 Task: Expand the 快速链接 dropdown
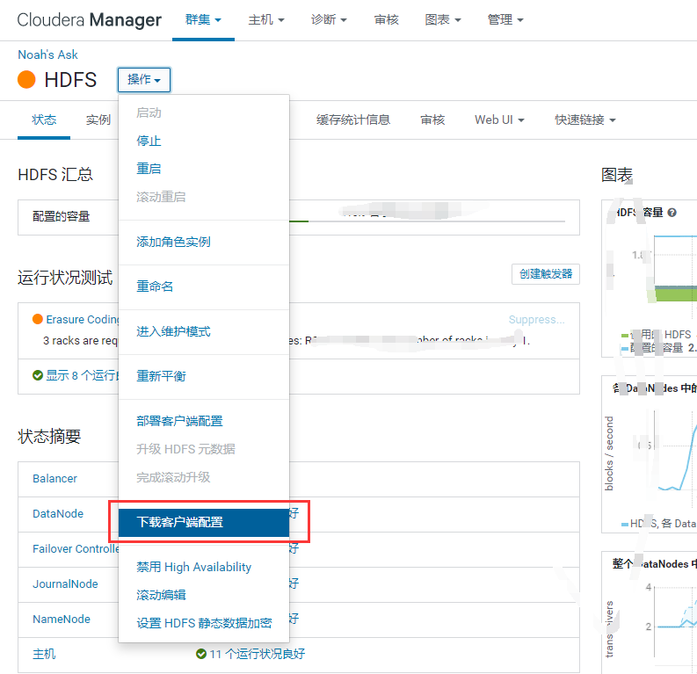[x=585, y=120]
